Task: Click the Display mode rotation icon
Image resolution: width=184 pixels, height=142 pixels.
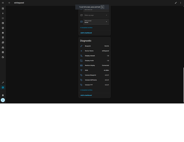Action: [x=81, y=60]
